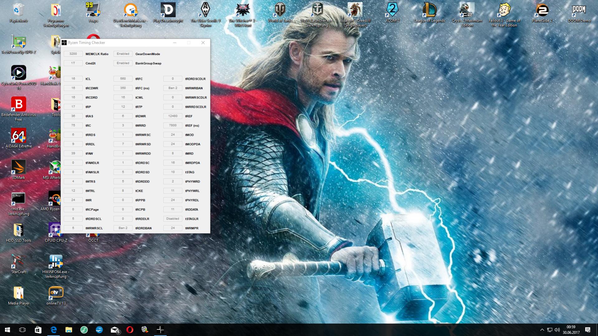The height and width of the screenshot is (336, 598).
Task: Open Fallout 3 Game of the Year icon
Action: [x=504, y=15]
